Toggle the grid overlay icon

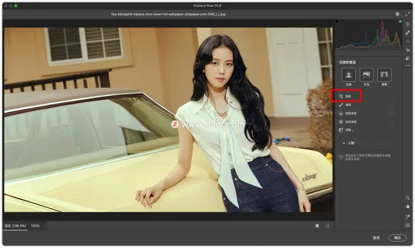(x=407, y=225)
